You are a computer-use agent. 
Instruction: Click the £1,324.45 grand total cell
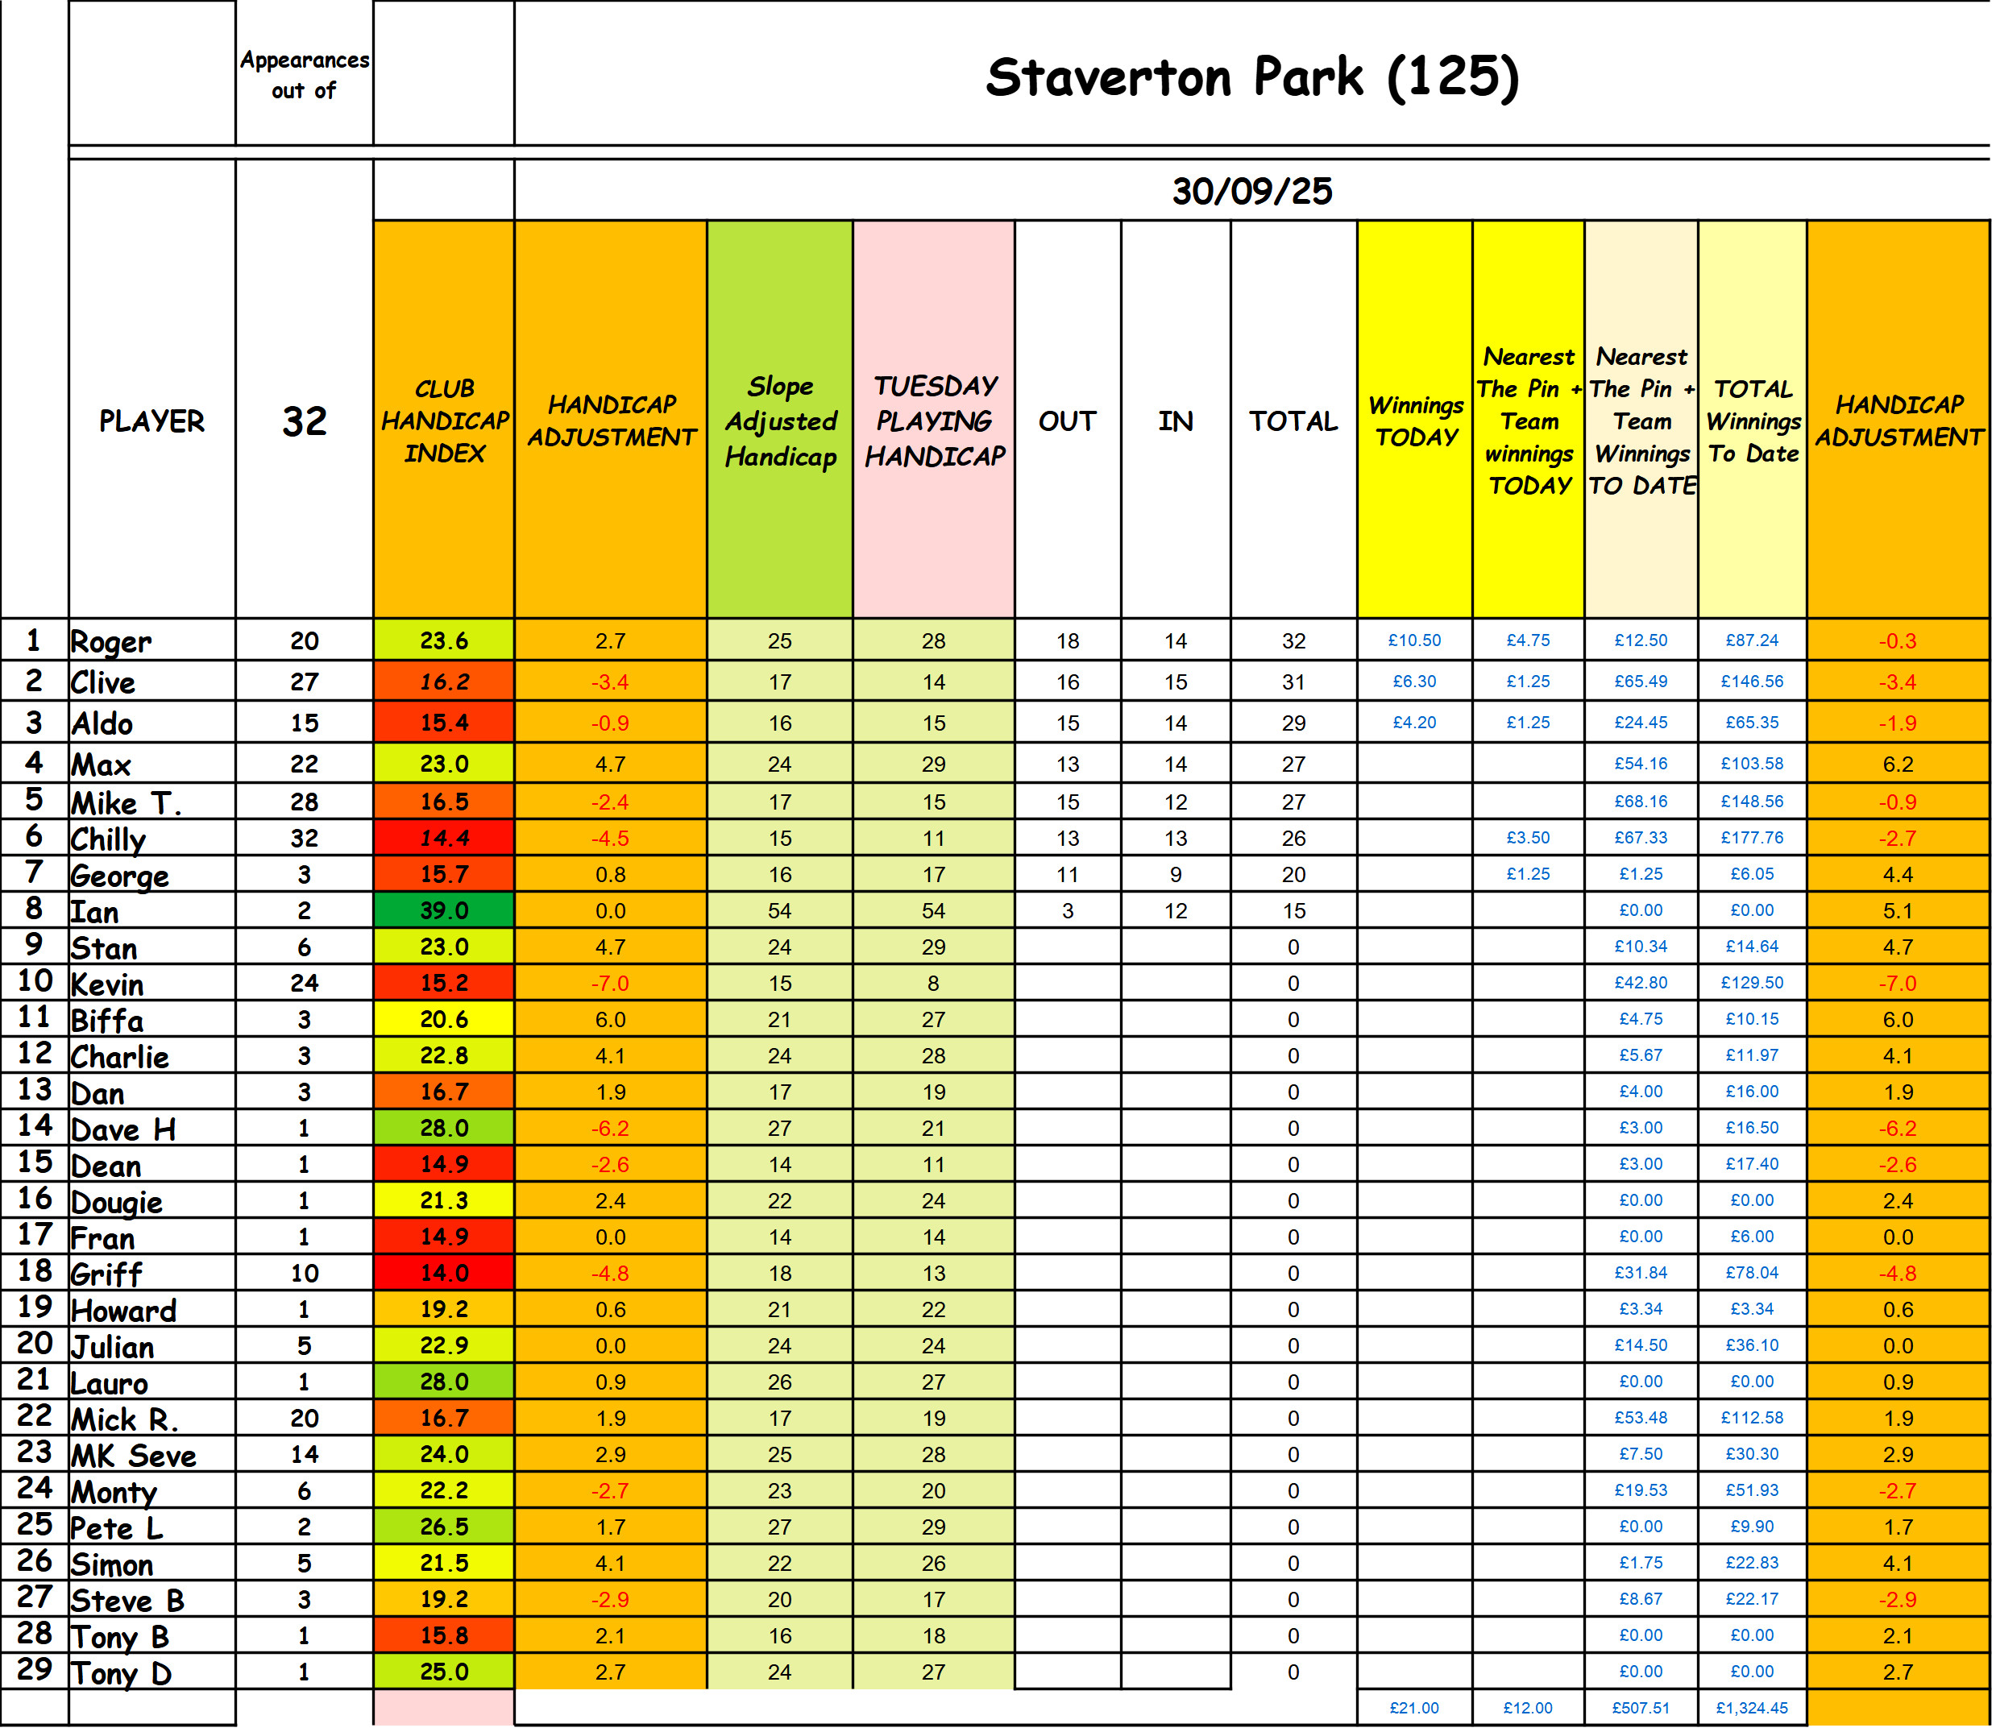coord(1752,1708)
